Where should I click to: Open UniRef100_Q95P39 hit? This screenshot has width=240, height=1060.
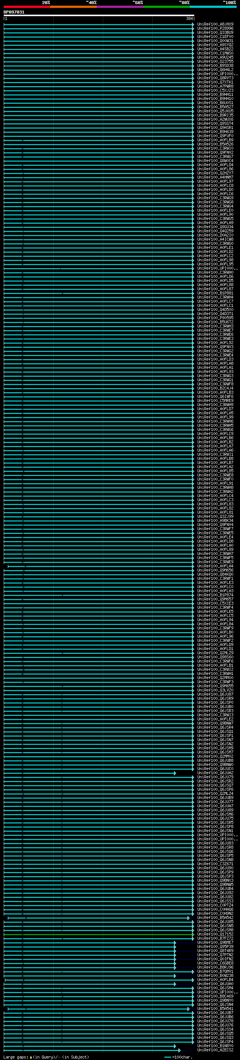click(215, 947)
